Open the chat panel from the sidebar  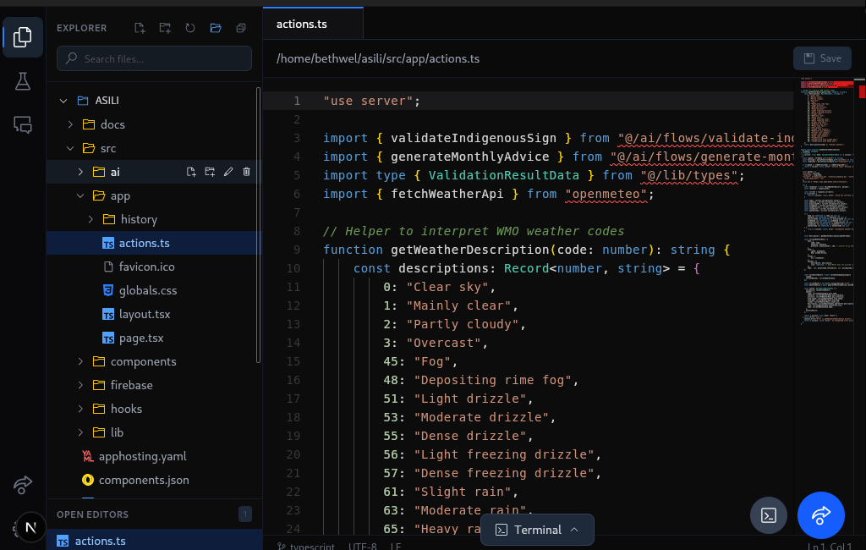(x=23, y=125)
